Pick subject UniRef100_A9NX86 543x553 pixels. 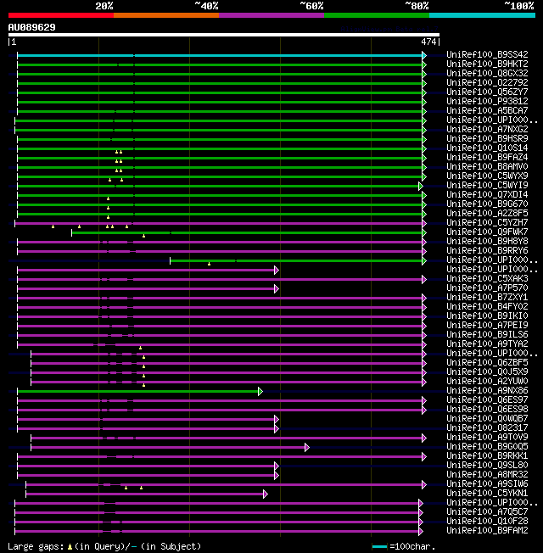click(487, 391)
